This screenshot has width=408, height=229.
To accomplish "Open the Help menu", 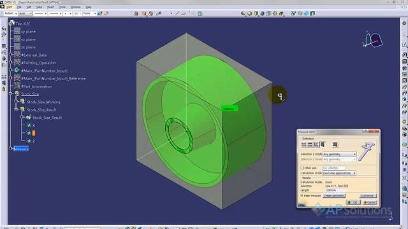I will click(x=89, y=7).
